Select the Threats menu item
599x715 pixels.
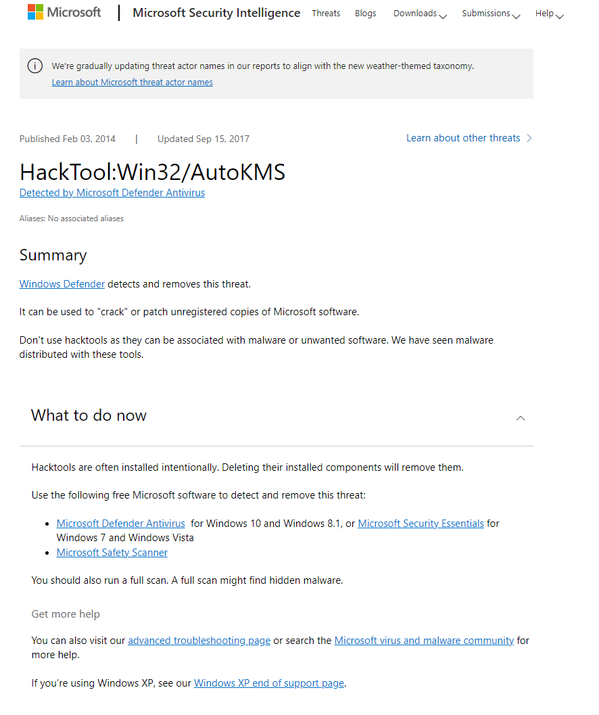(x=326, y=13)
